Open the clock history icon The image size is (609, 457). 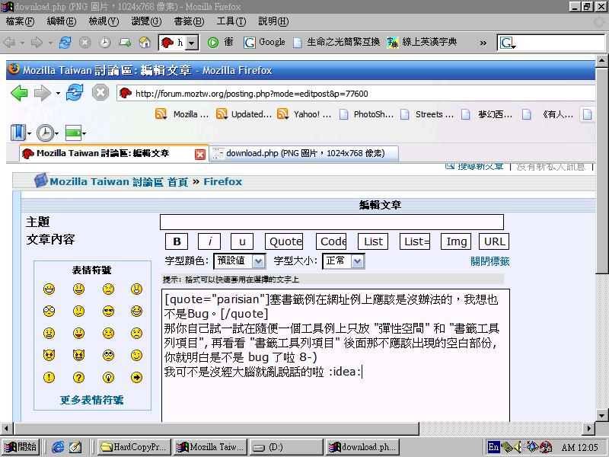[46, 133]
